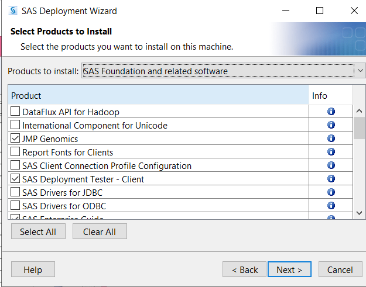Select the Report Fonts for Clients text

point(68,153)
